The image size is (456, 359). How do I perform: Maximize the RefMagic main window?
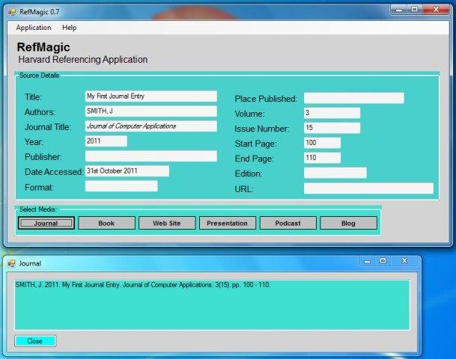414,10
